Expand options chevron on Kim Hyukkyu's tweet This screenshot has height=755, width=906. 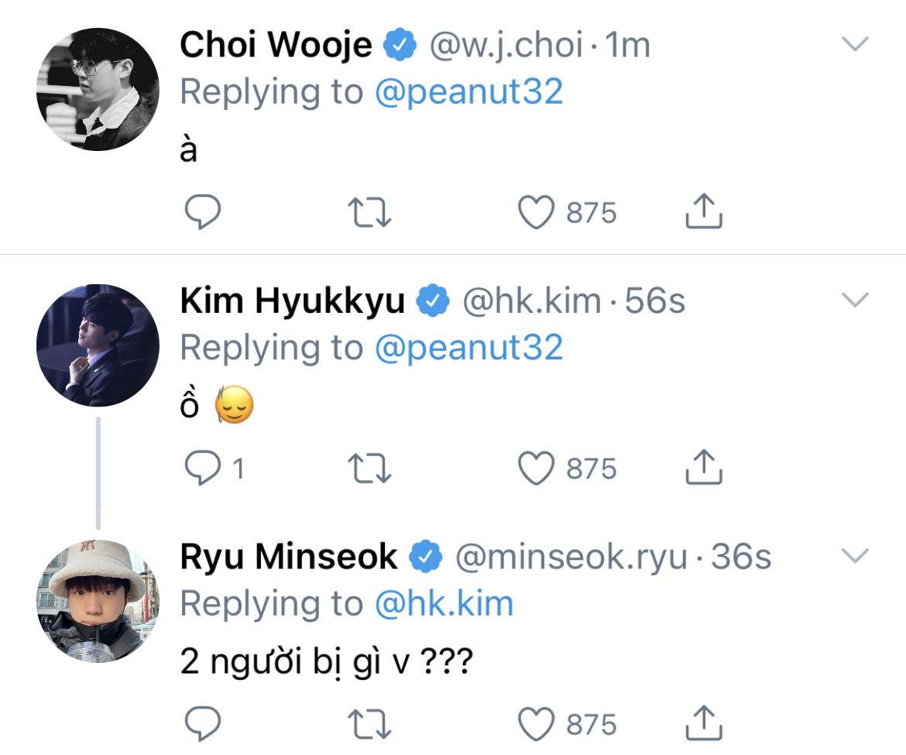click(855, 299)
